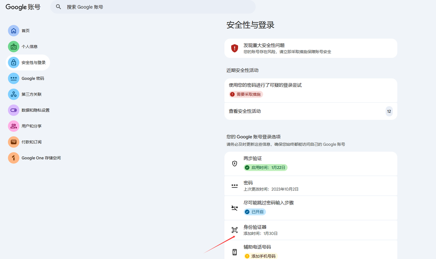Click the Google 密码 asterisks icon

[14, 78]
